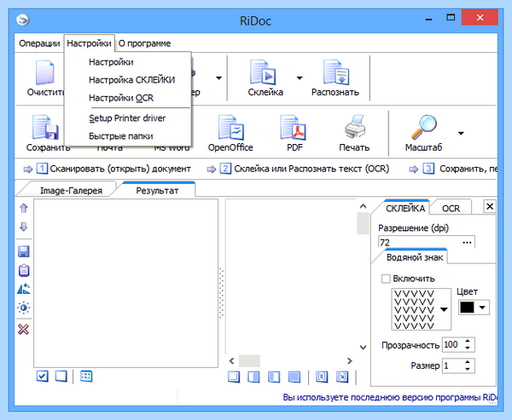Open resolution options with ellipsis button

tap(467, 243)
